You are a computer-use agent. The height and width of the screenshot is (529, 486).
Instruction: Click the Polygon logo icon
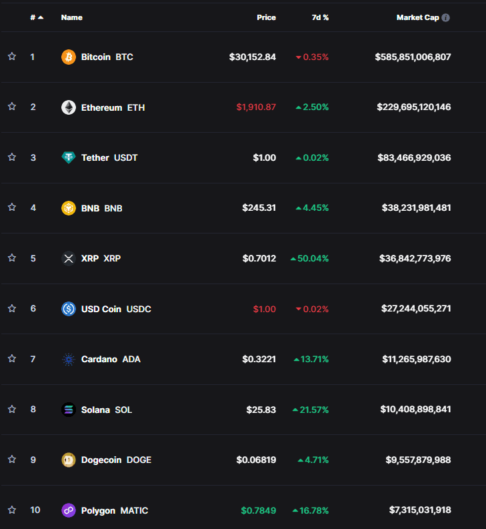69,510
